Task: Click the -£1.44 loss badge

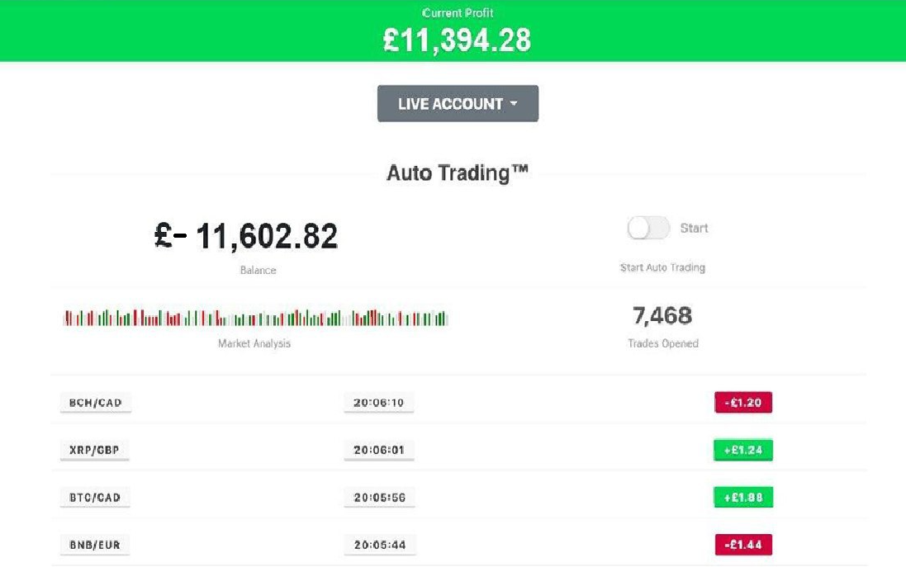Action: pyautogui.click(x=743, y=545)
